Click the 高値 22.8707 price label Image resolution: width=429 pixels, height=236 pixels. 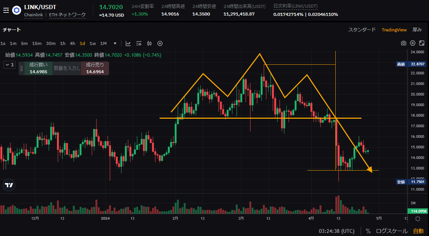411,64
